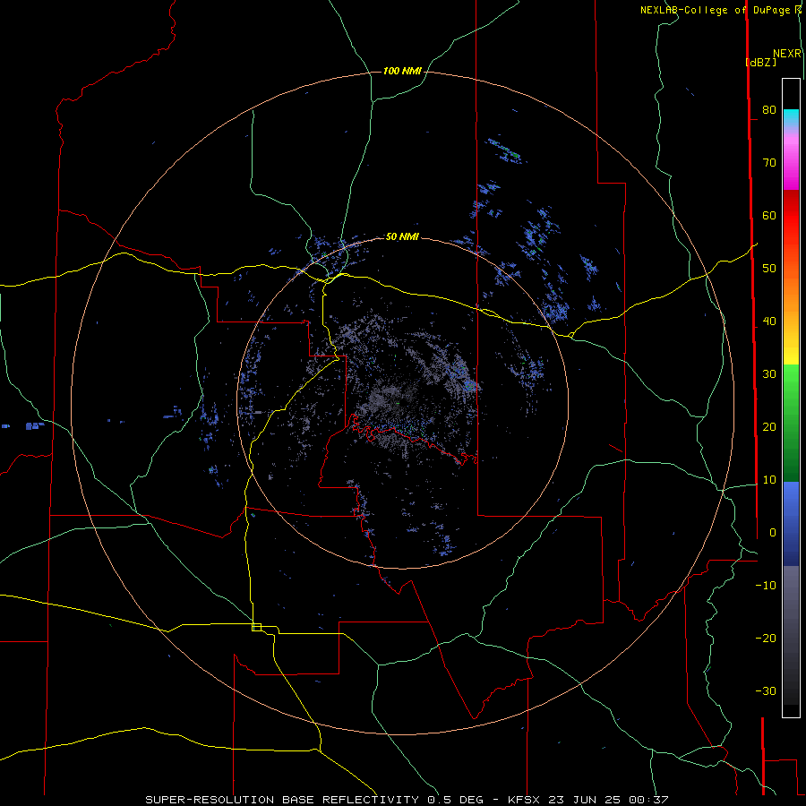Click the blue segment of the color bar
Screen dimensions: 806x806
[x=791, y=523]
